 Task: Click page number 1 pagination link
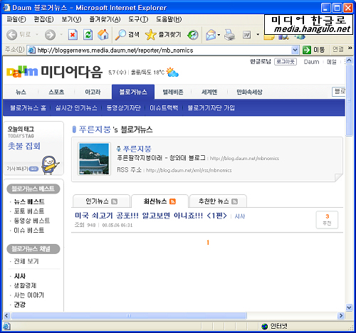click(208, 243)
